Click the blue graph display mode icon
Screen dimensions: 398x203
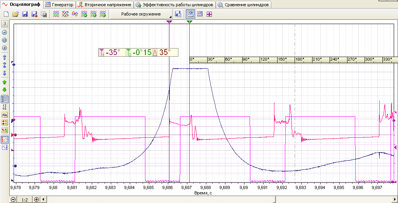click(5, 147)
